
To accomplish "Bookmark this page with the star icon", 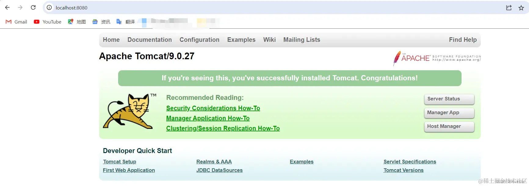I will 521,8.
